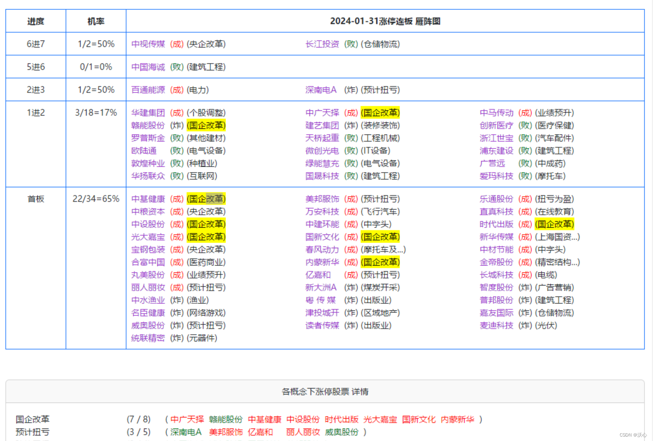Select 光大嘉宝 in the table
Screen dimensions: 653x441
[x=148, y=237]
